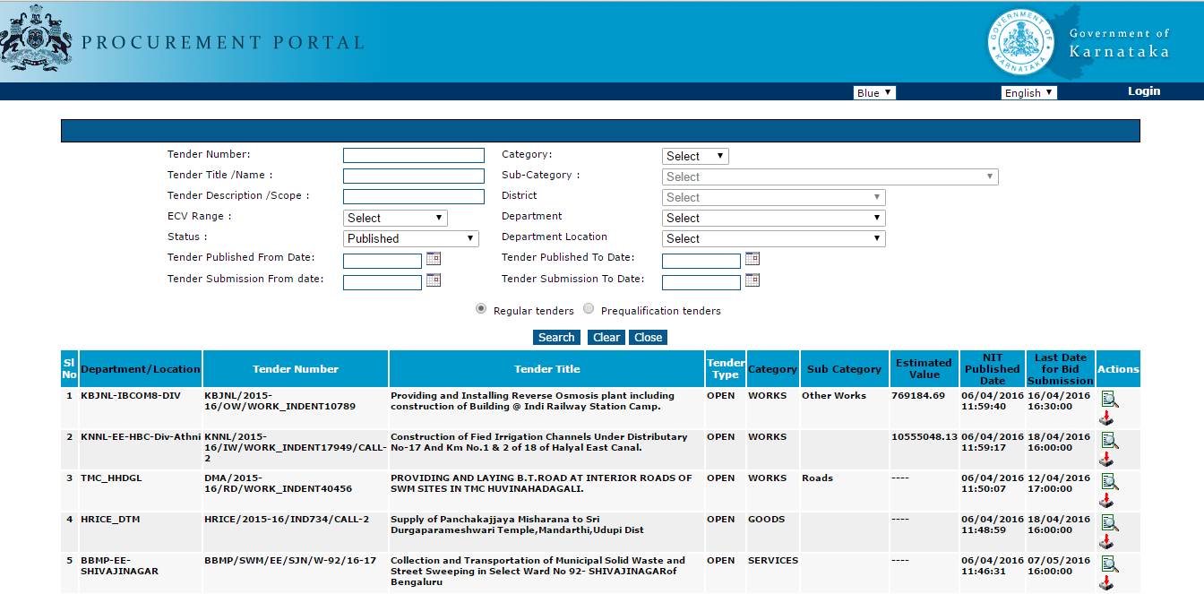Open the ECV Range dropdown
The width and height of the screenshot is (1204, 594).
pyautogui.click(x=395, y=217)
